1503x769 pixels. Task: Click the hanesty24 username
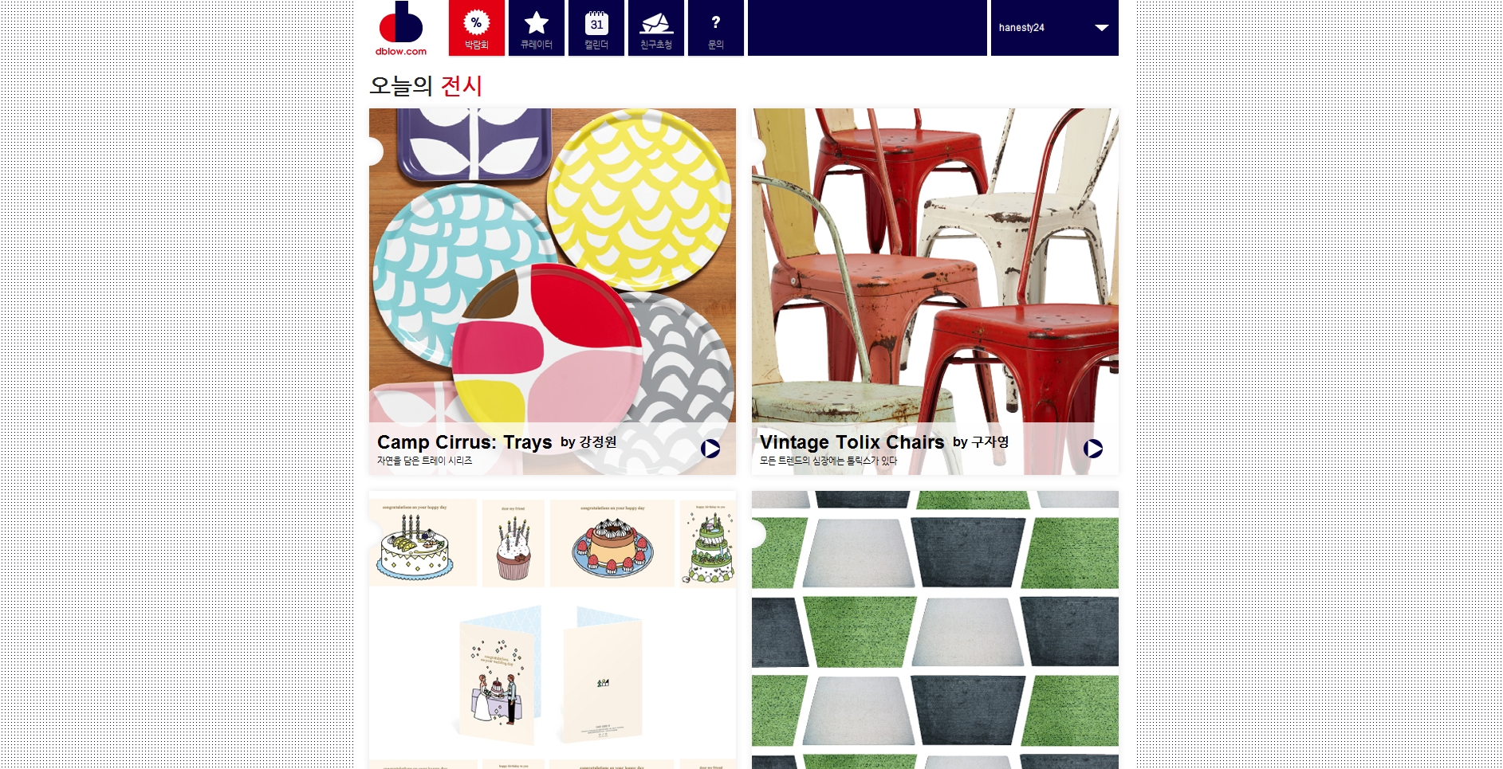(x=1021, y=28)
